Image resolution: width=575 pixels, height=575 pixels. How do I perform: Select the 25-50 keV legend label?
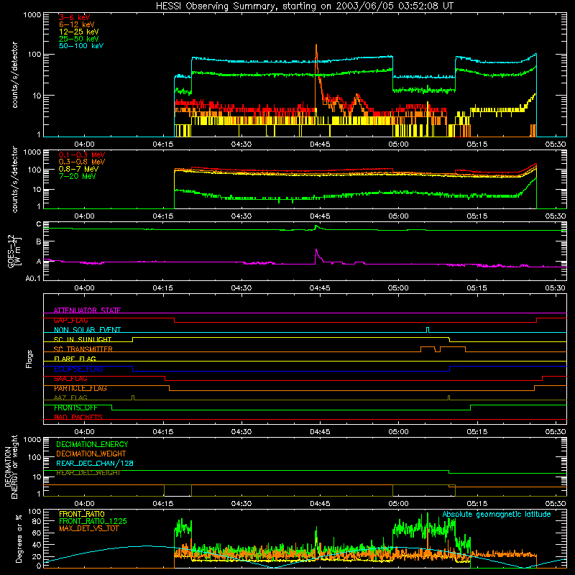pyautogui.click(x=79, y=39)
